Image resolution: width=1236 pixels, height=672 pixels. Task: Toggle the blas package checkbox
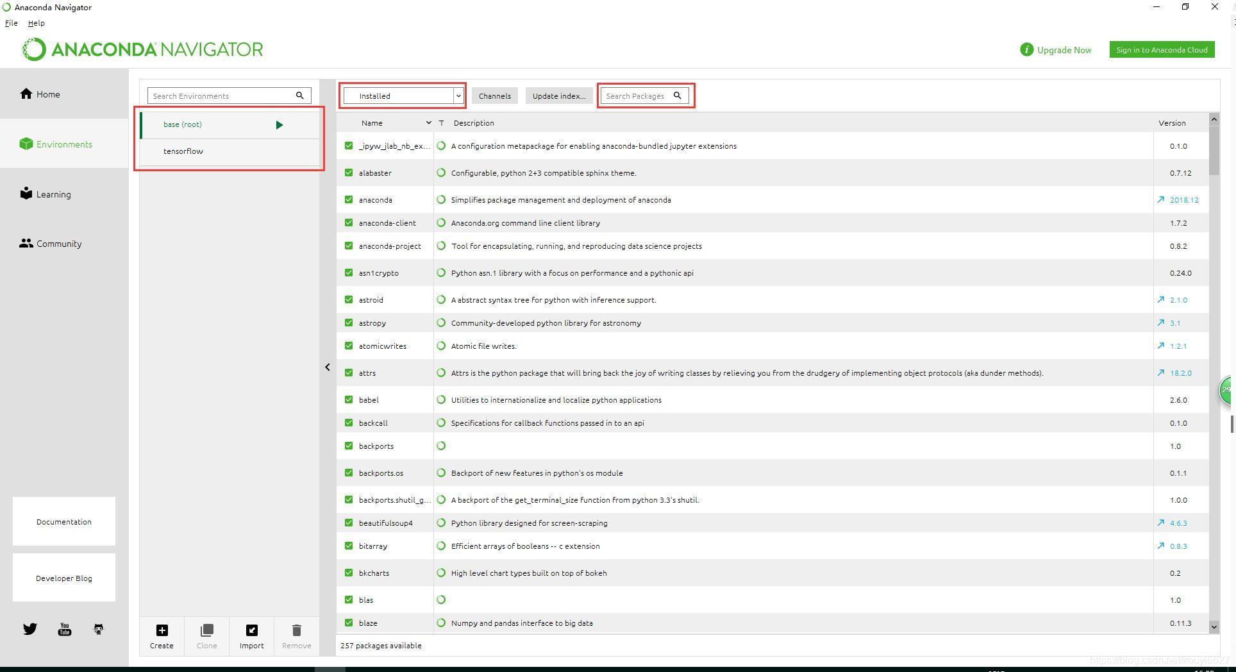pos(349,600)
